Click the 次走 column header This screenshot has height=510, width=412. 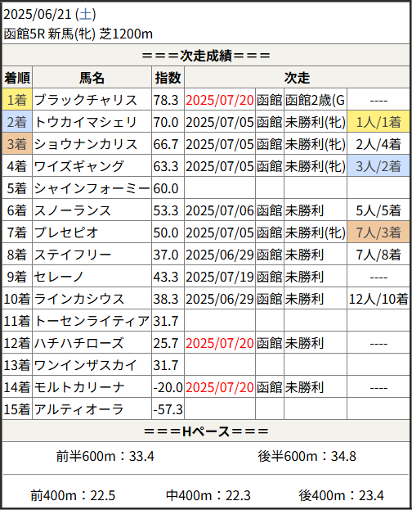click(x=297, y=78)
